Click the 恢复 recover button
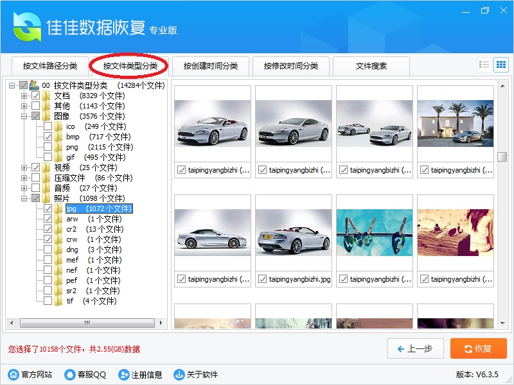514x385 pixels. coord(478,348)
